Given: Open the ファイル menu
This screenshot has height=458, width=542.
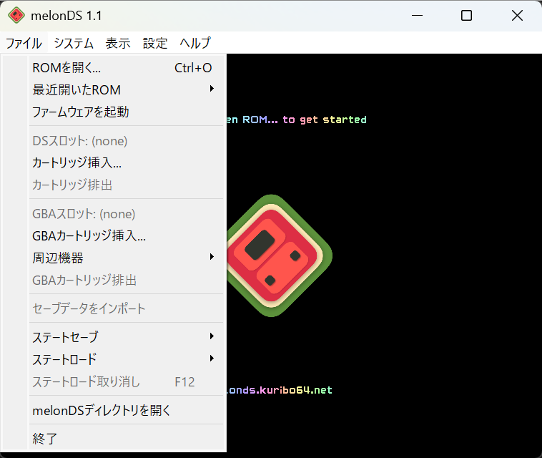Looking at the screenshot, I should point(24,43).
